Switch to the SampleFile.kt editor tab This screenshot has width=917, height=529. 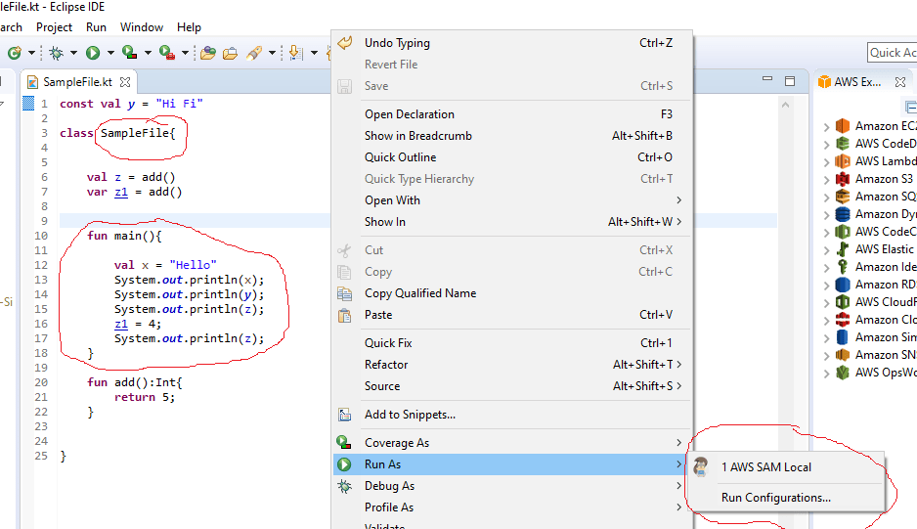(78, 82)
